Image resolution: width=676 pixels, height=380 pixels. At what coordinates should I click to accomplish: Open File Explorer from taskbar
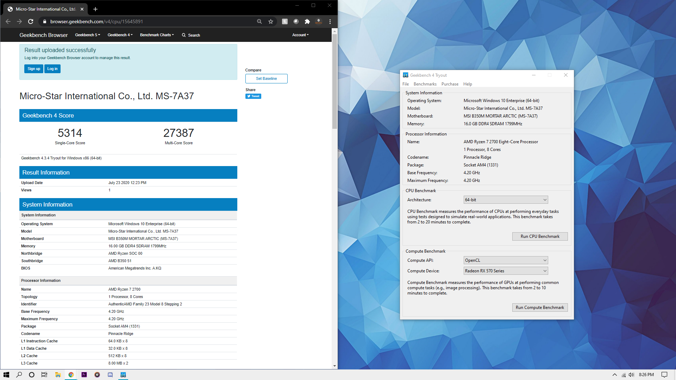click(x=58, y=375)
